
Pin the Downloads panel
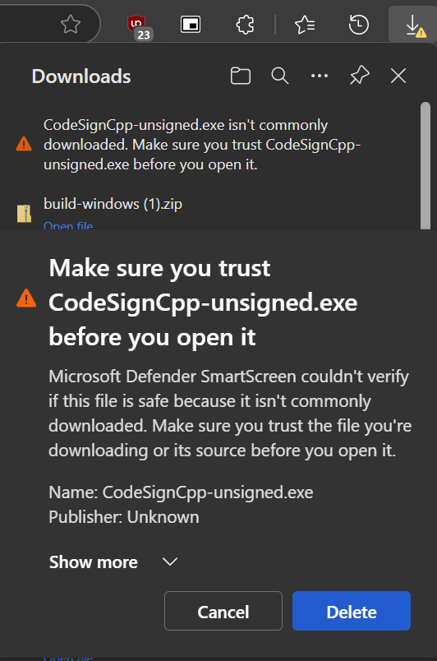click(359, 76)
